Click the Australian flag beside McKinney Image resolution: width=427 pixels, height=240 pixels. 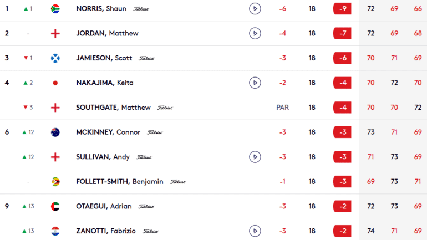click(x=55, y=132)
